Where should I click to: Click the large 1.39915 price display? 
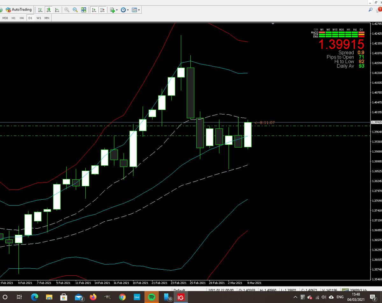pos(341,45)
